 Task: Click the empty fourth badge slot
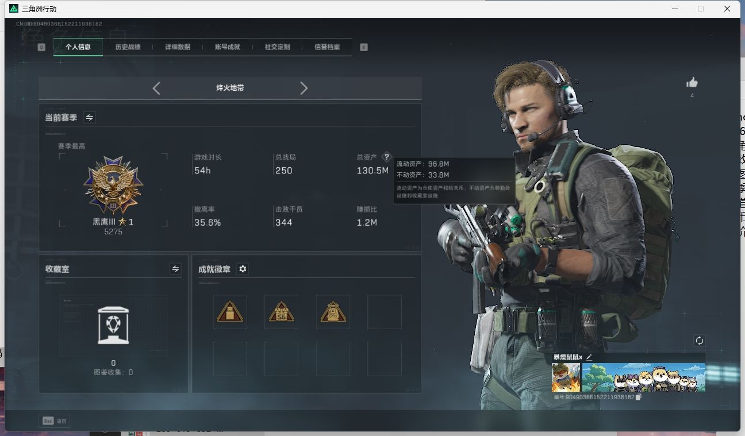[x=384, y=312]
